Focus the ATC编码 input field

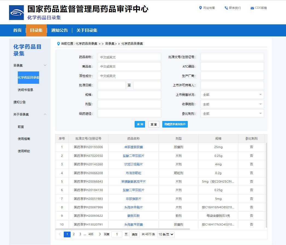pyautogui.click(x=232, y=67)
